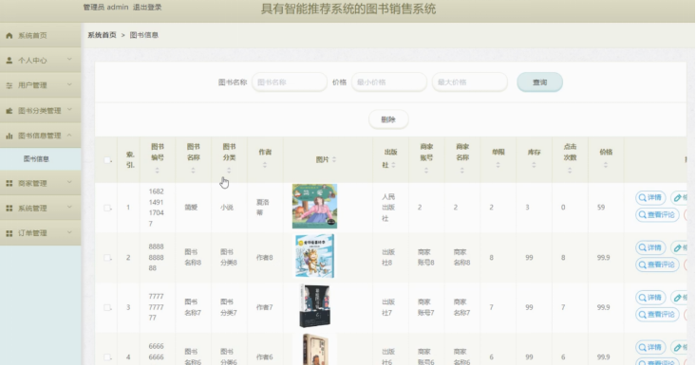Open 详情 for the 简爱 row
Image resolution: width=696 pixels, height=365 pixels.
[650, 197]
